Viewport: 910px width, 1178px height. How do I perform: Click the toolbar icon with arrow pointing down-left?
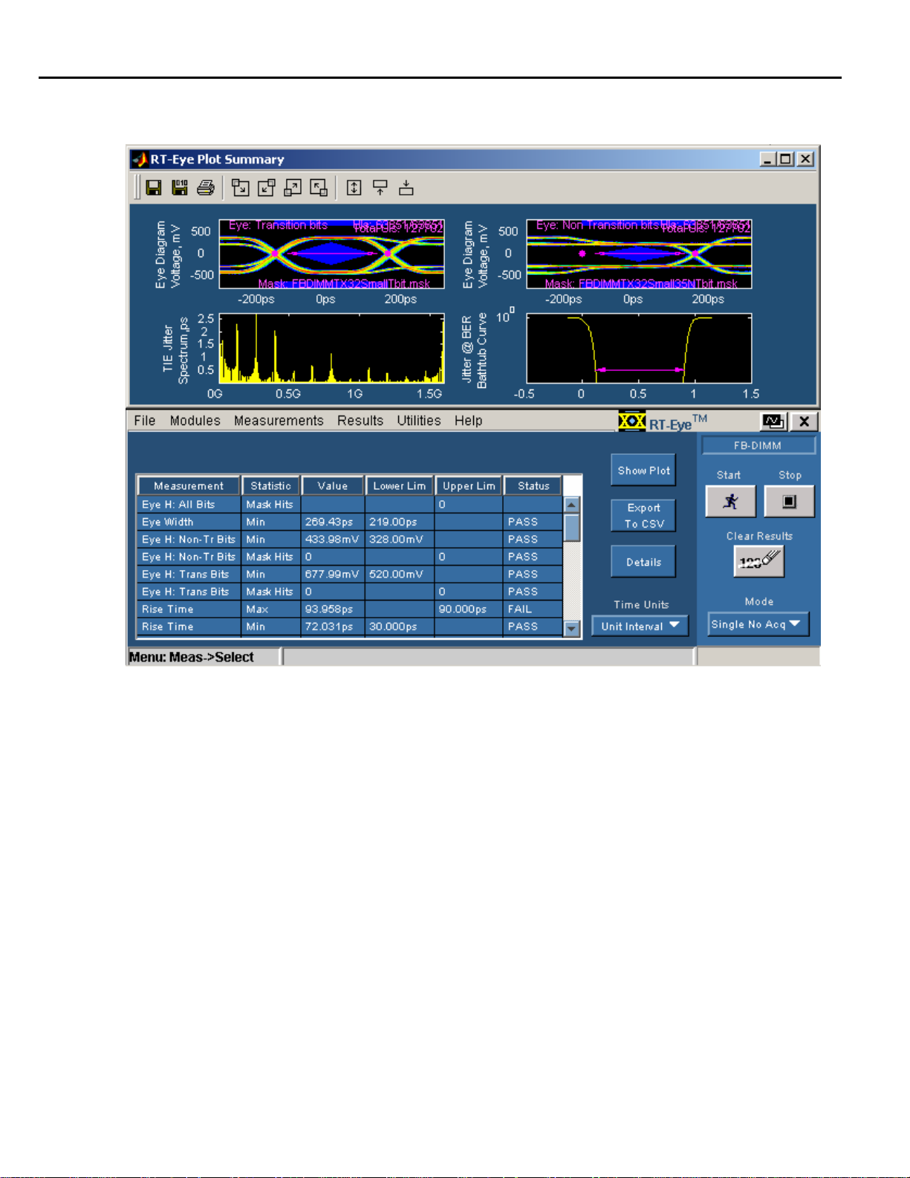point(266,188)
